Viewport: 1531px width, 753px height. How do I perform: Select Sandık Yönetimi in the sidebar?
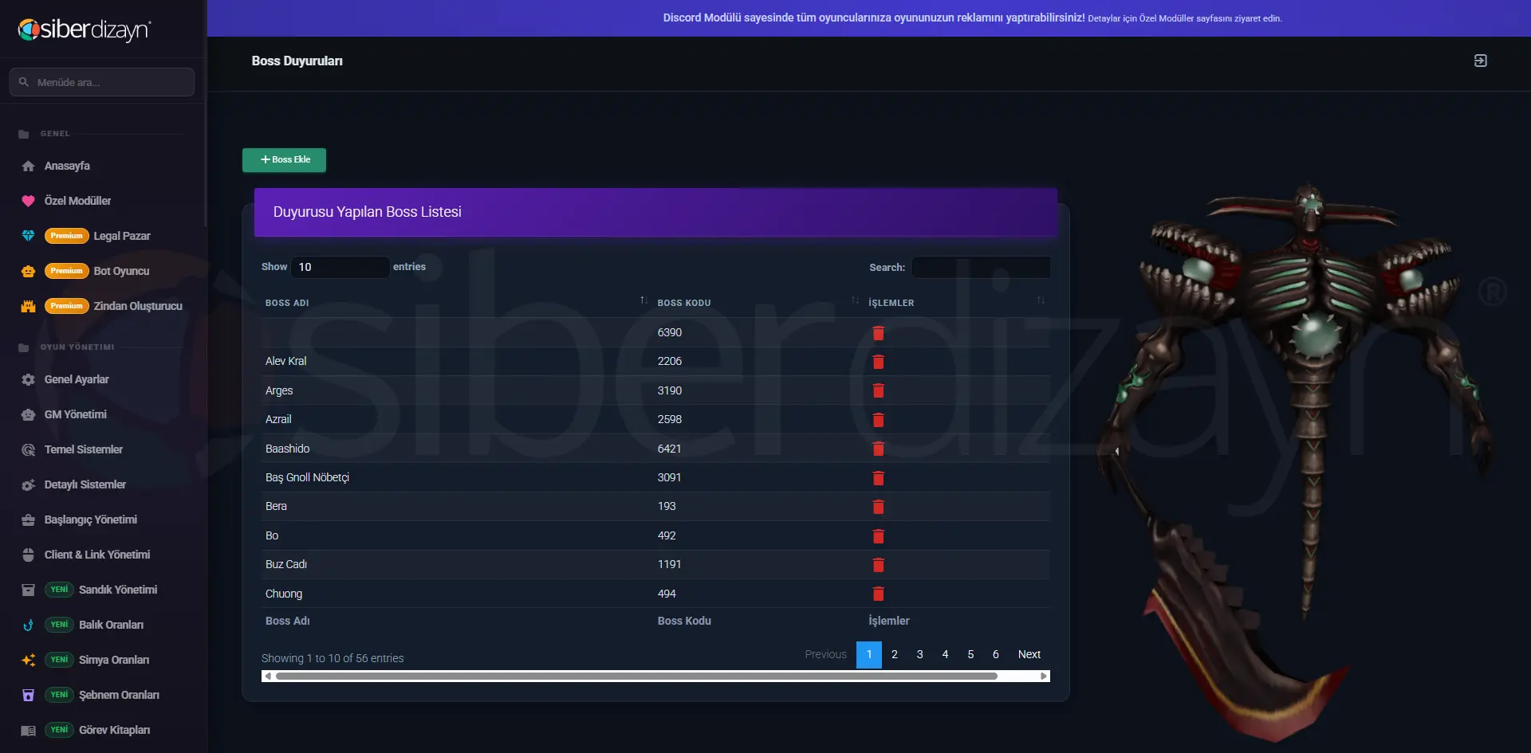(118, 590)
